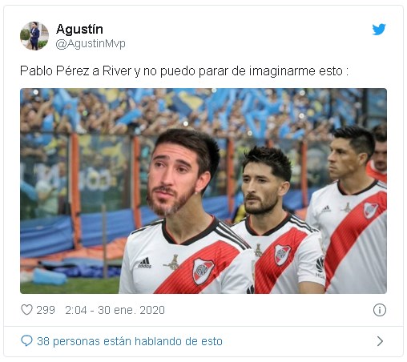Click the trophy emblem on the front jersey
This screenshot has width=407, height=362.
pos(173,262)
